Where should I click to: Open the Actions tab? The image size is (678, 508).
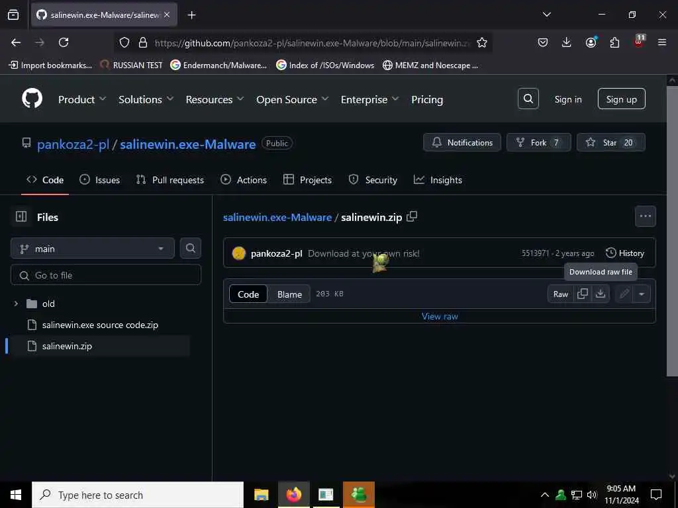point(244,180)
